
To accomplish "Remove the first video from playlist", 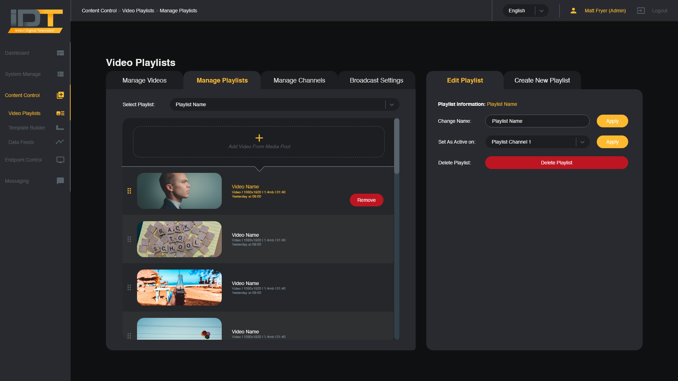I will [367, 200].
